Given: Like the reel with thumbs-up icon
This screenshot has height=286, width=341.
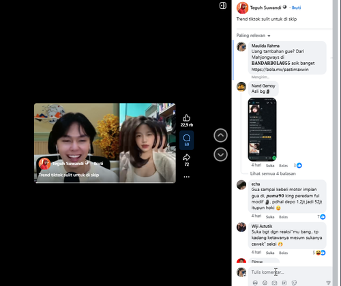Looking at the screenshot, I should (x=186, y=118).
